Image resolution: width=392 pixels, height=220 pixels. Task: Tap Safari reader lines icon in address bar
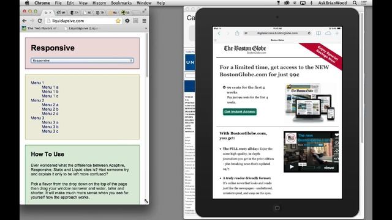246,33
